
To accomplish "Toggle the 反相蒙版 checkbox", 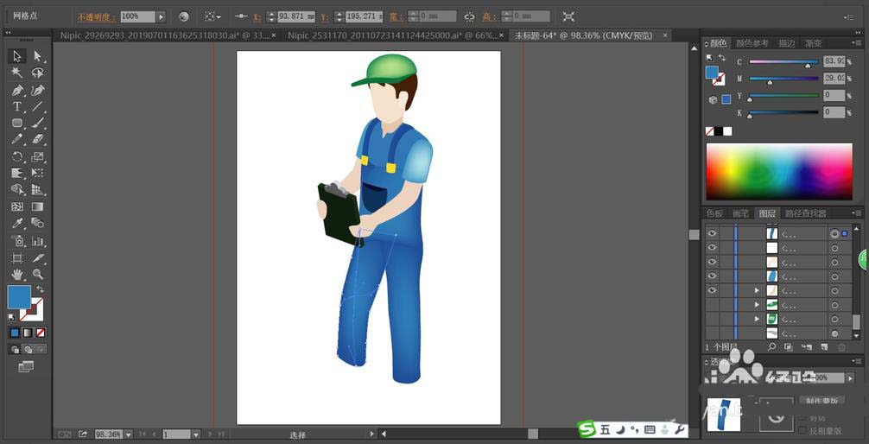I will pyautogui.click(x=802, y=430).
